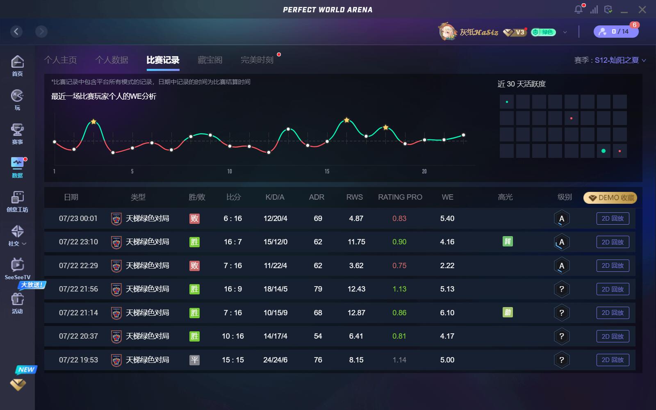Click ladder emblem icon on 07/22 21:56 row
Image resolution: width=656 pixels, height=410 pixels.
pos(116,289)
